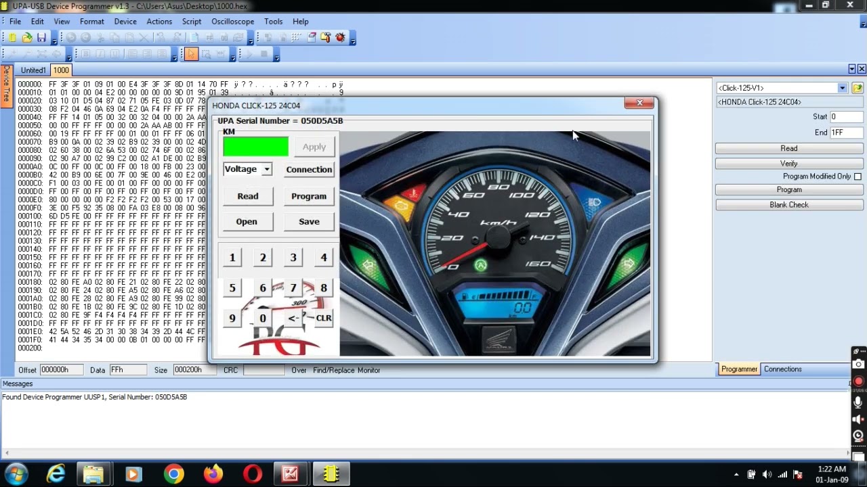The image size is (867, 487).
Task: Show hidden system tray icons arrow
Action: click(736, 474)
